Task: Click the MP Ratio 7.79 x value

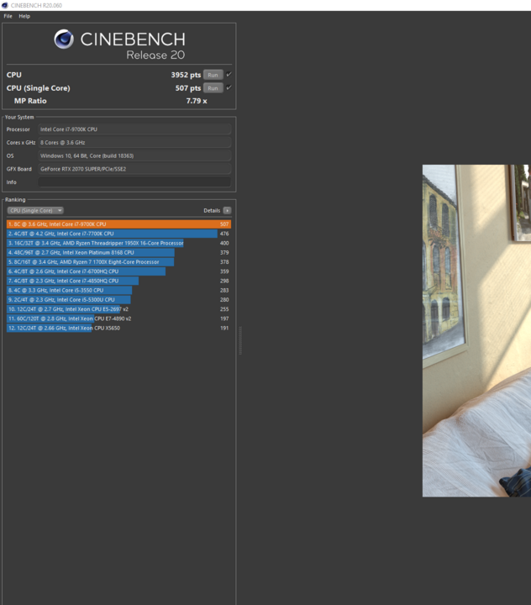Action: pyautogui.click(x=197, y=101)
